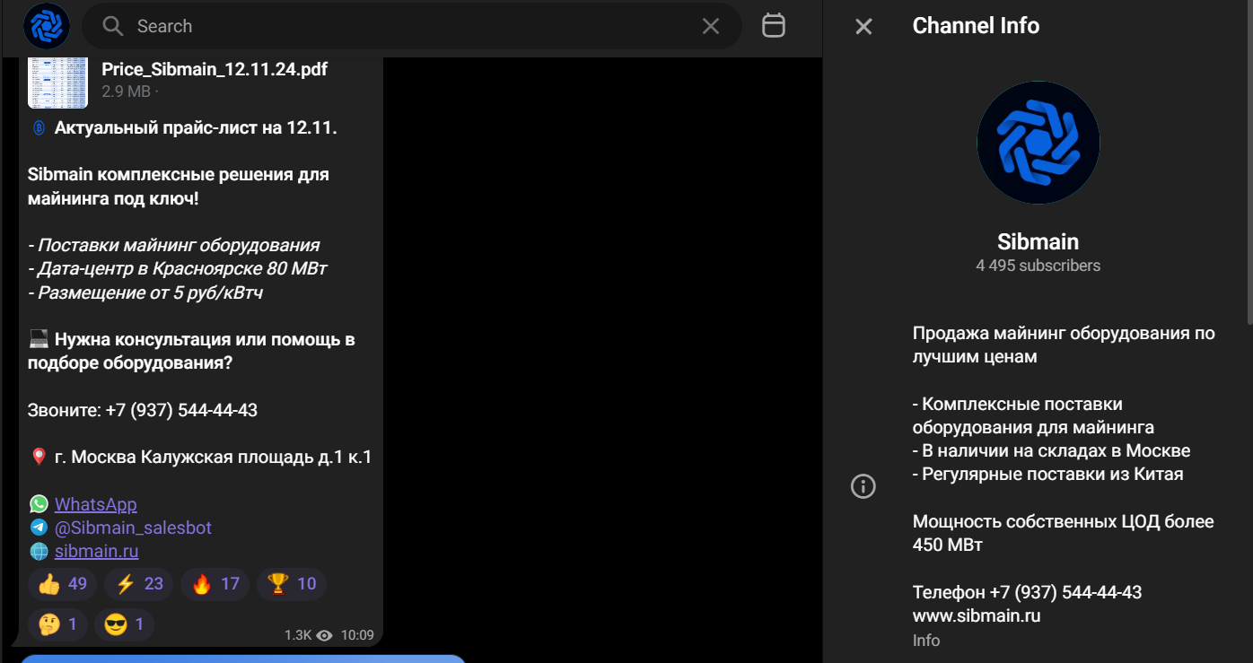Screen dimensions: 1253x663
Task: Click the 10:09 message timestamp
Action: (x=357, y=635)
